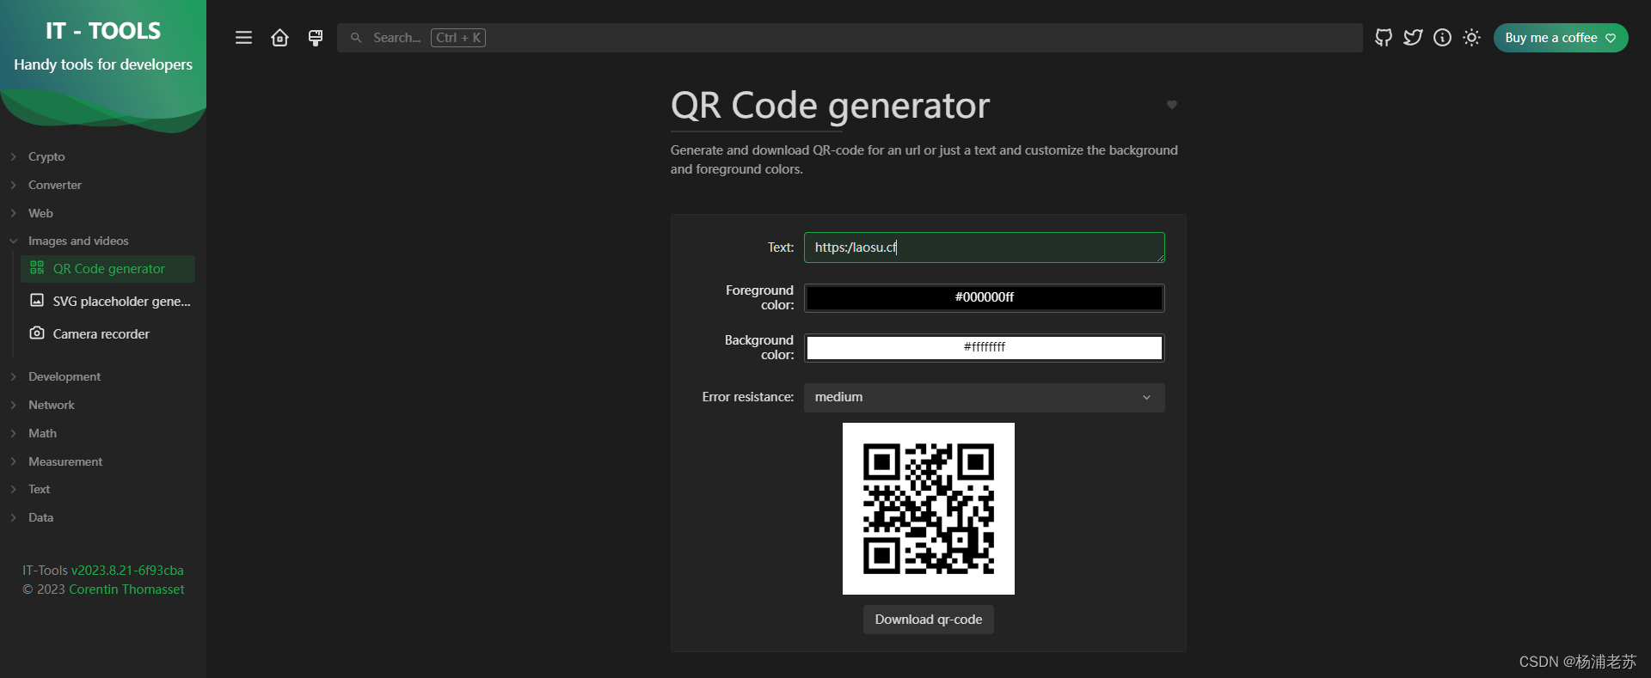Open QR Code generator in sidebar
Viewport: 1651px width, 678px height.
(108, 269)
